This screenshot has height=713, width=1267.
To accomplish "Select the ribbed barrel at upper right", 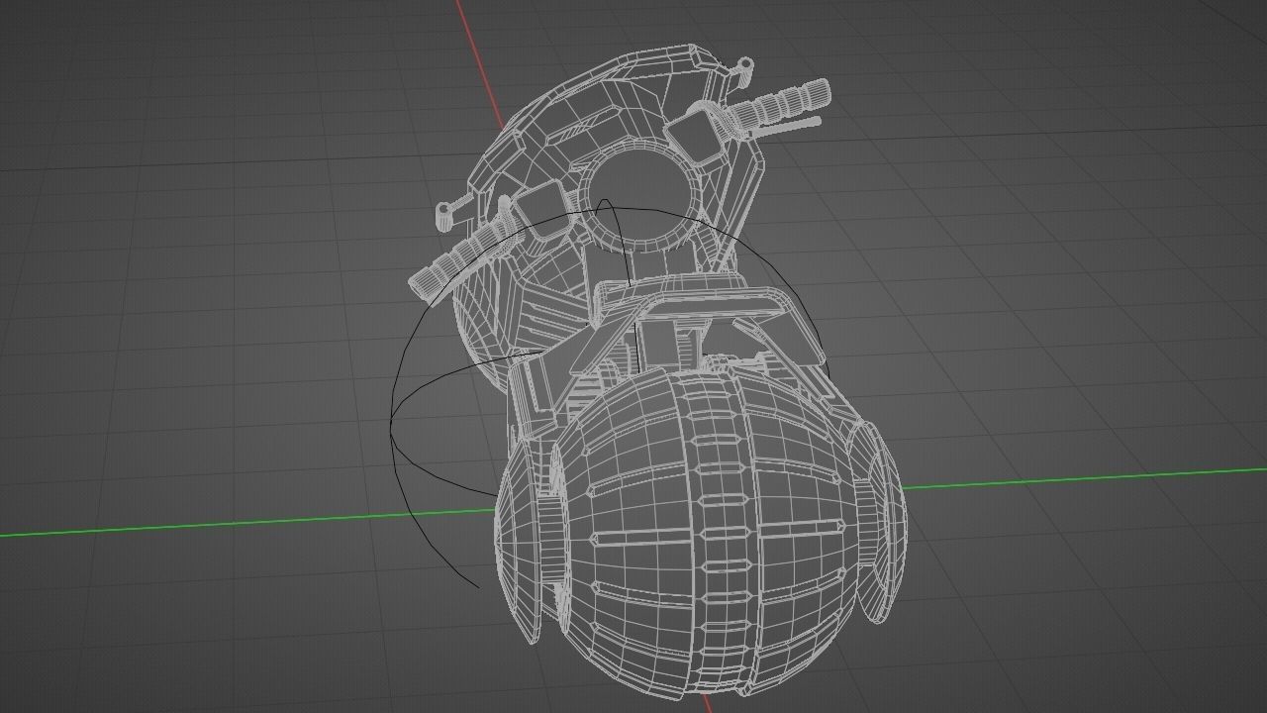I will click(x=781, y=104).
